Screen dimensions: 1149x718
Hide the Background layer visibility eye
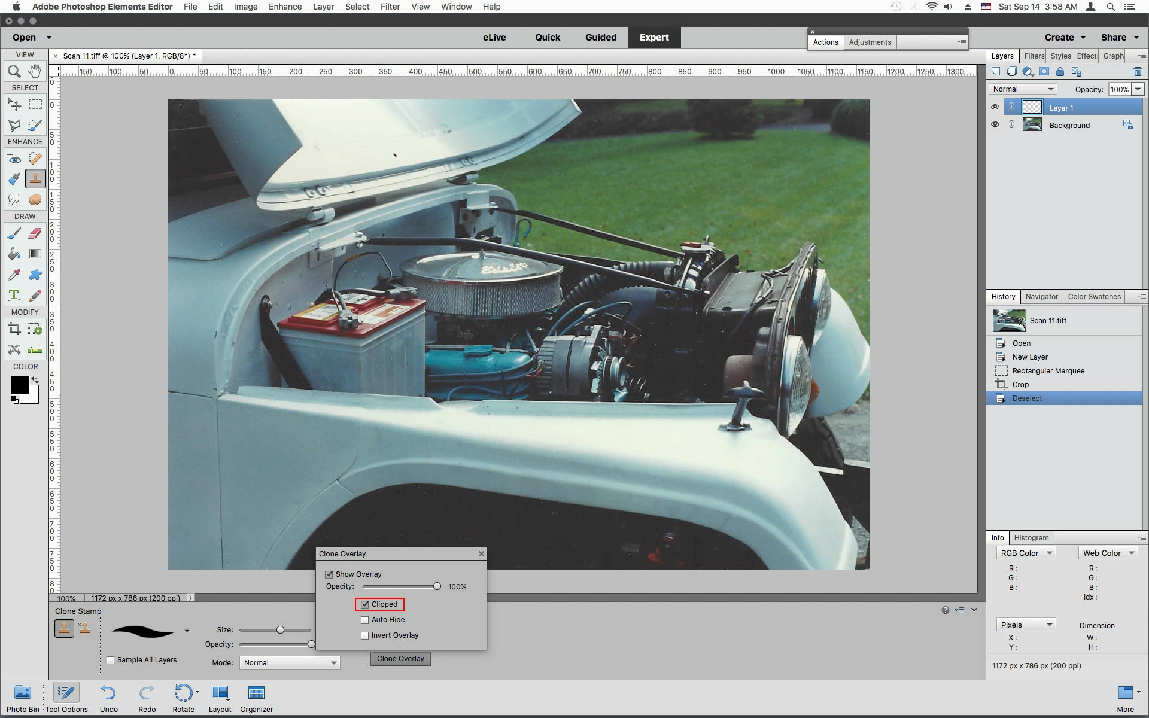pyautogui.click(x=995, y=124)
